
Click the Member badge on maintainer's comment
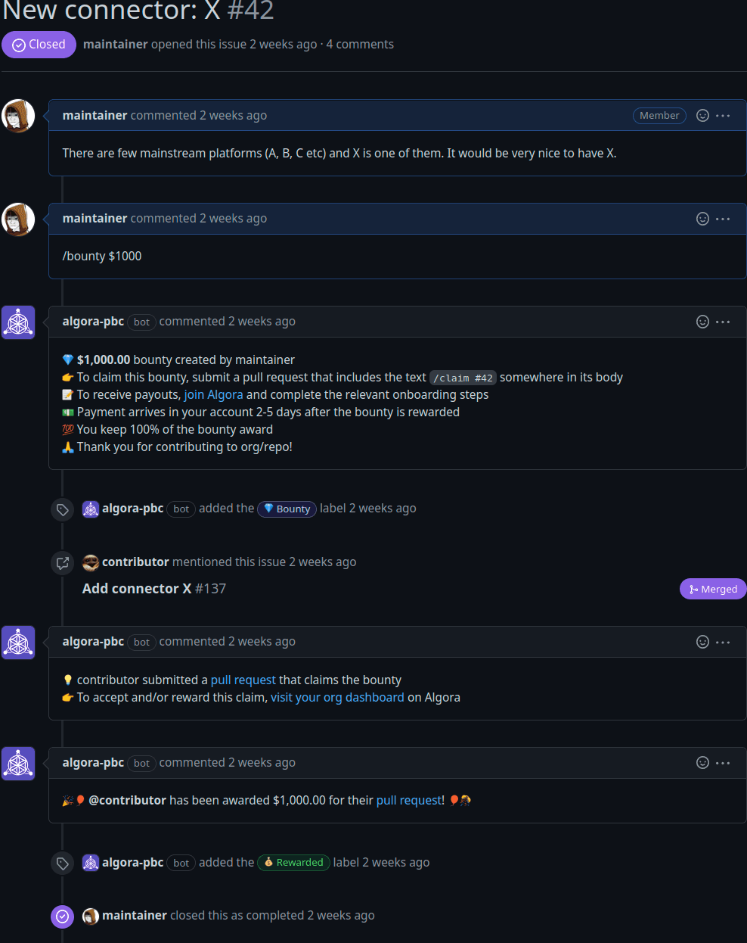coord(659,115)
